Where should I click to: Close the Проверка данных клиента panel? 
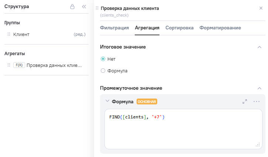pos(261,8)
